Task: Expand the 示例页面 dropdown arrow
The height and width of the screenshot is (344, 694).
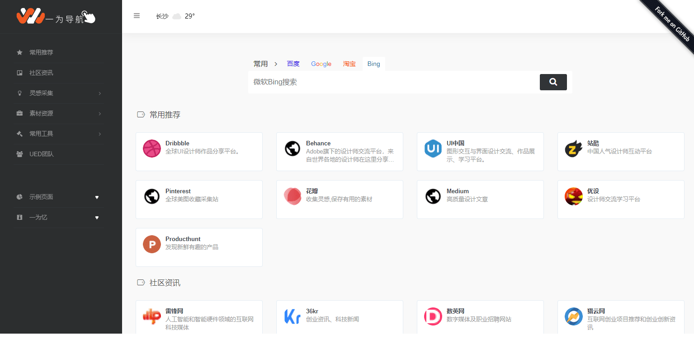Action: tap(97, 197)
